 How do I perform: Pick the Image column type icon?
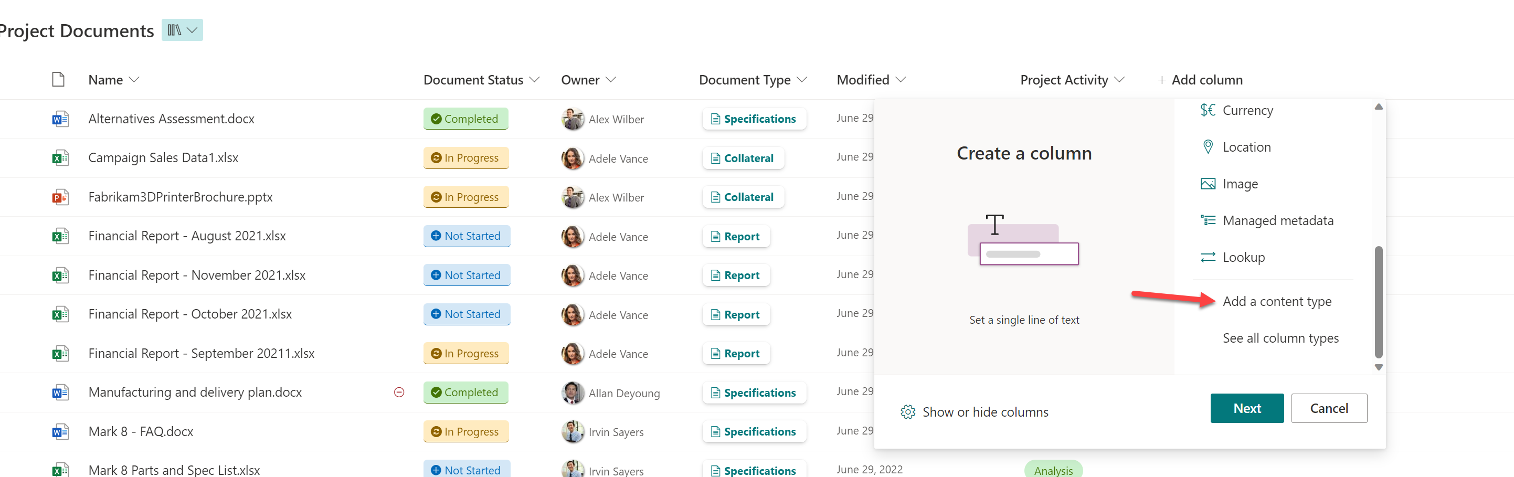tap(1207, 185)
